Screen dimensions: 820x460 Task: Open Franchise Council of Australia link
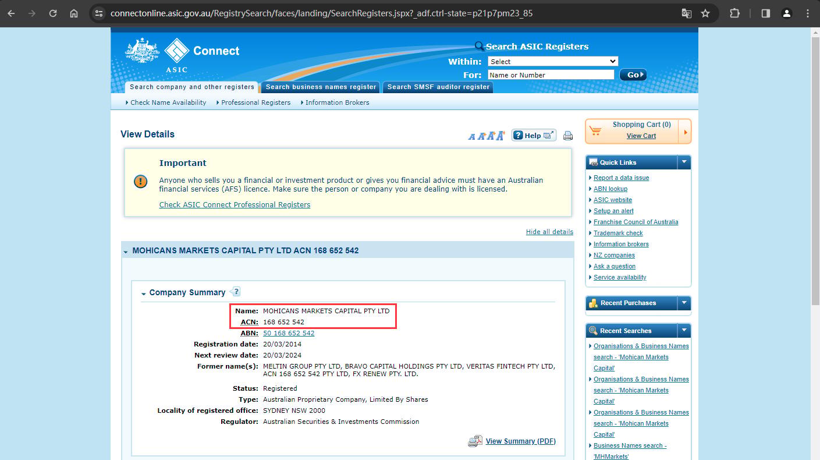pyautogui.click(x=636, y=222)
